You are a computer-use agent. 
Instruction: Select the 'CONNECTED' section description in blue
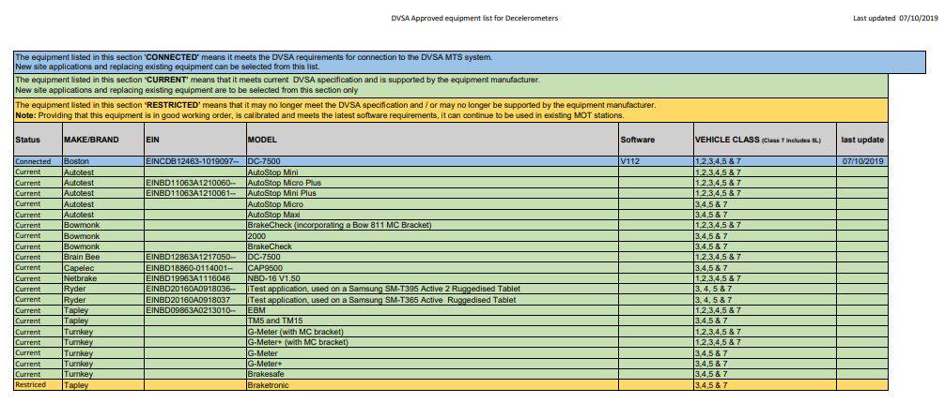click(x=470, y=63)
